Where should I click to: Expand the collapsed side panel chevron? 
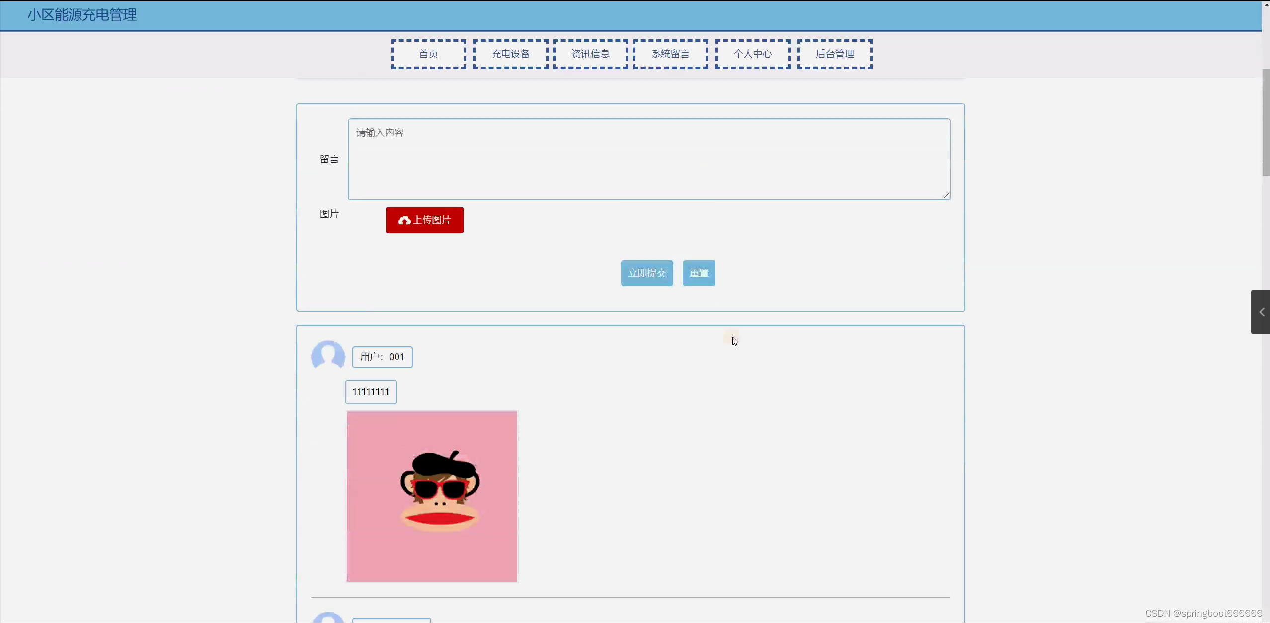(x=1261, y=312)
